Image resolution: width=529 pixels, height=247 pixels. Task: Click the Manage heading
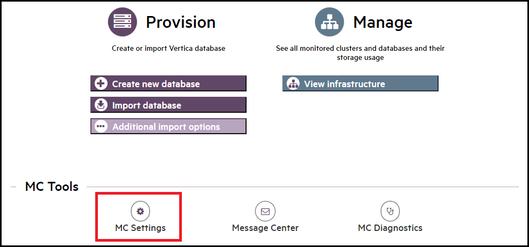(382, 22)
